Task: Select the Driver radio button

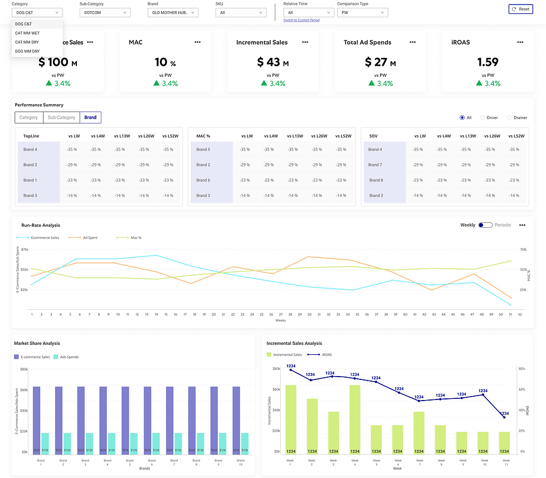Action: [482, 118]
